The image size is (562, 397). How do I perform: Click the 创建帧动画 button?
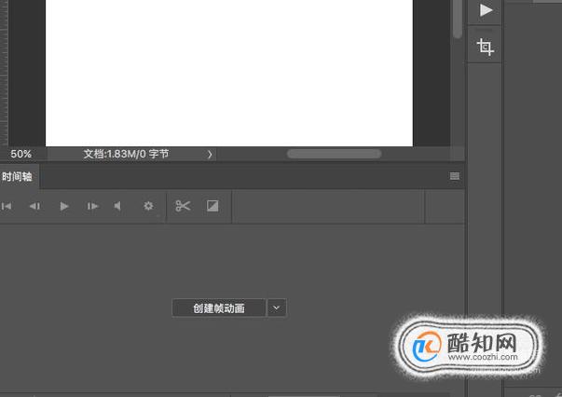click(x=219, y=308)
